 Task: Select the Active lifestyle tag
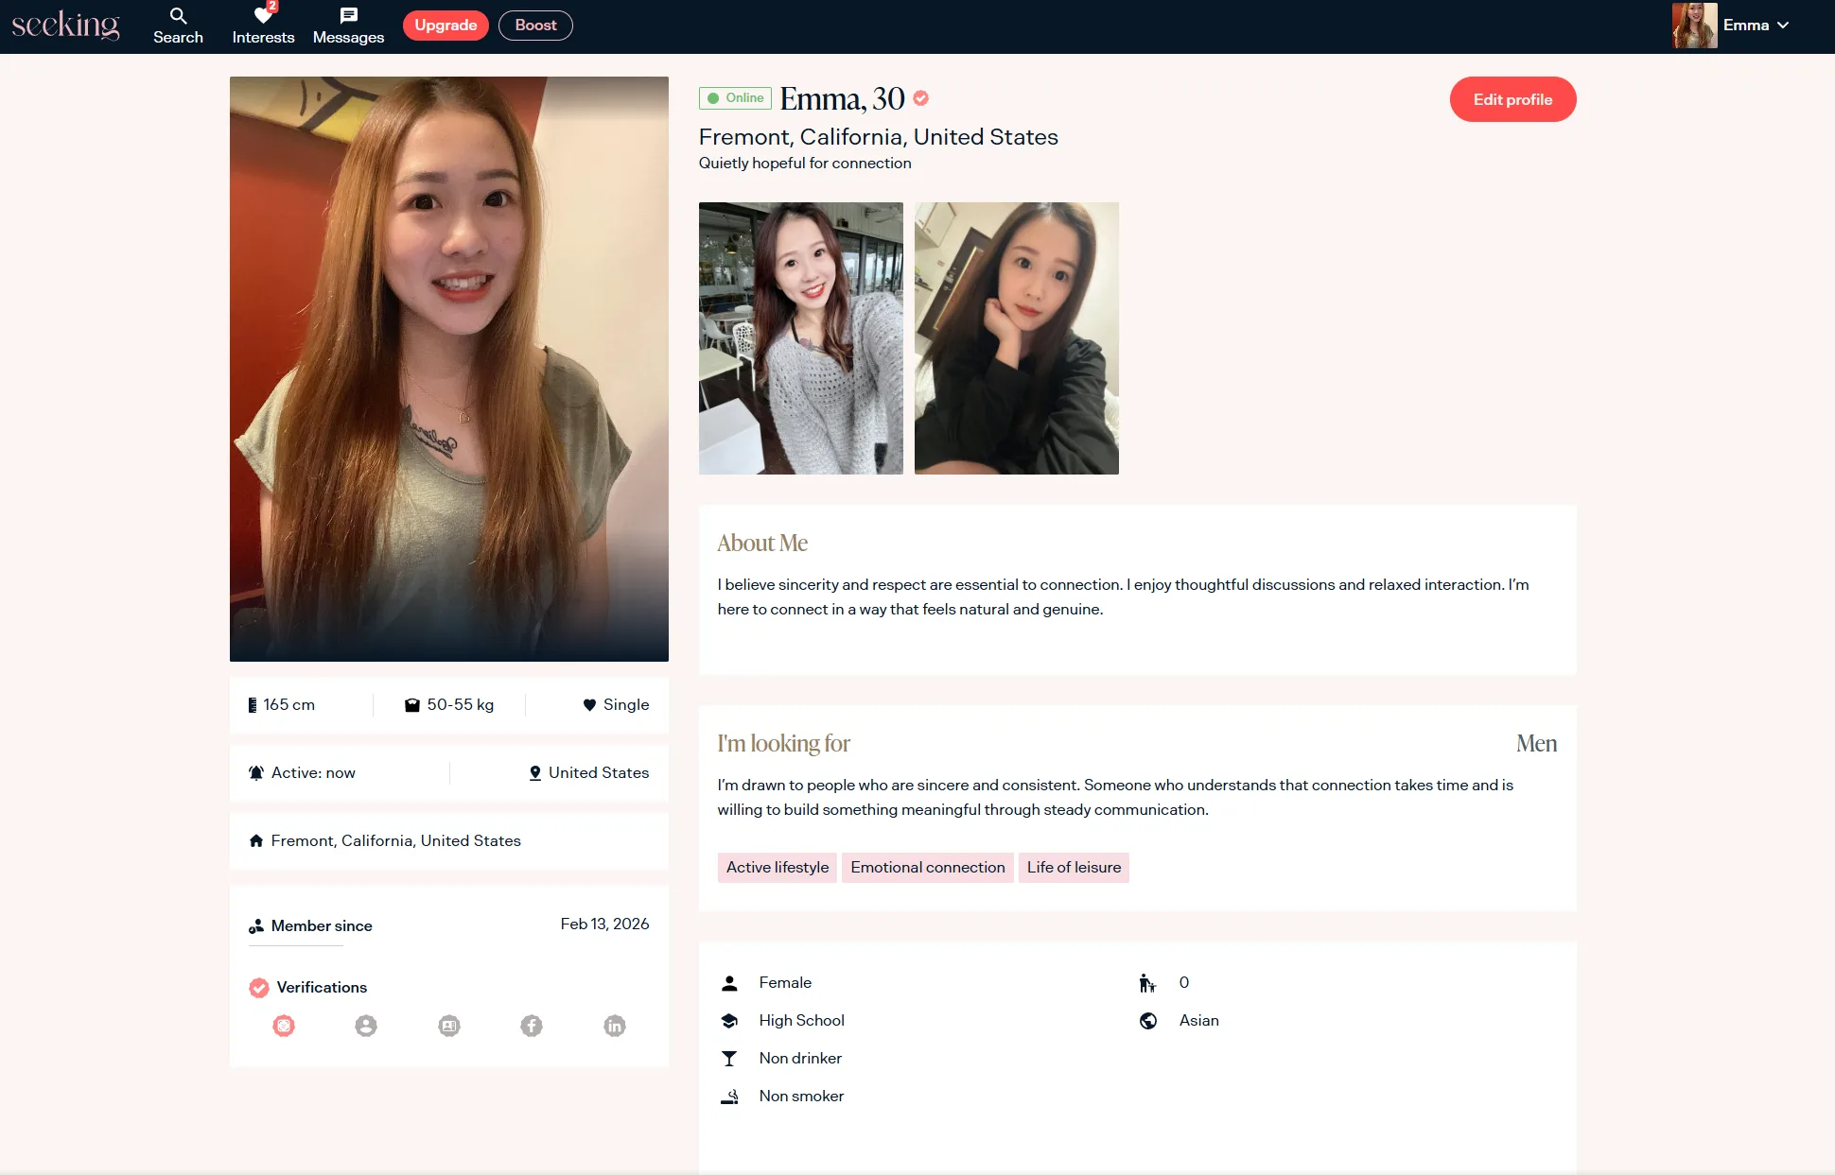click(777, 868)
